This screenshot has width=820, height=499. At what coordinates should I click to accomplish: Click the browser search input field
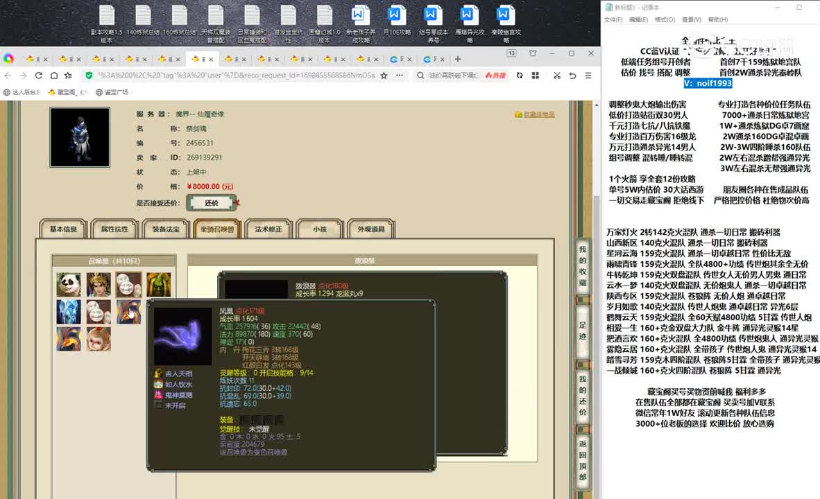(x=453, y=76)
